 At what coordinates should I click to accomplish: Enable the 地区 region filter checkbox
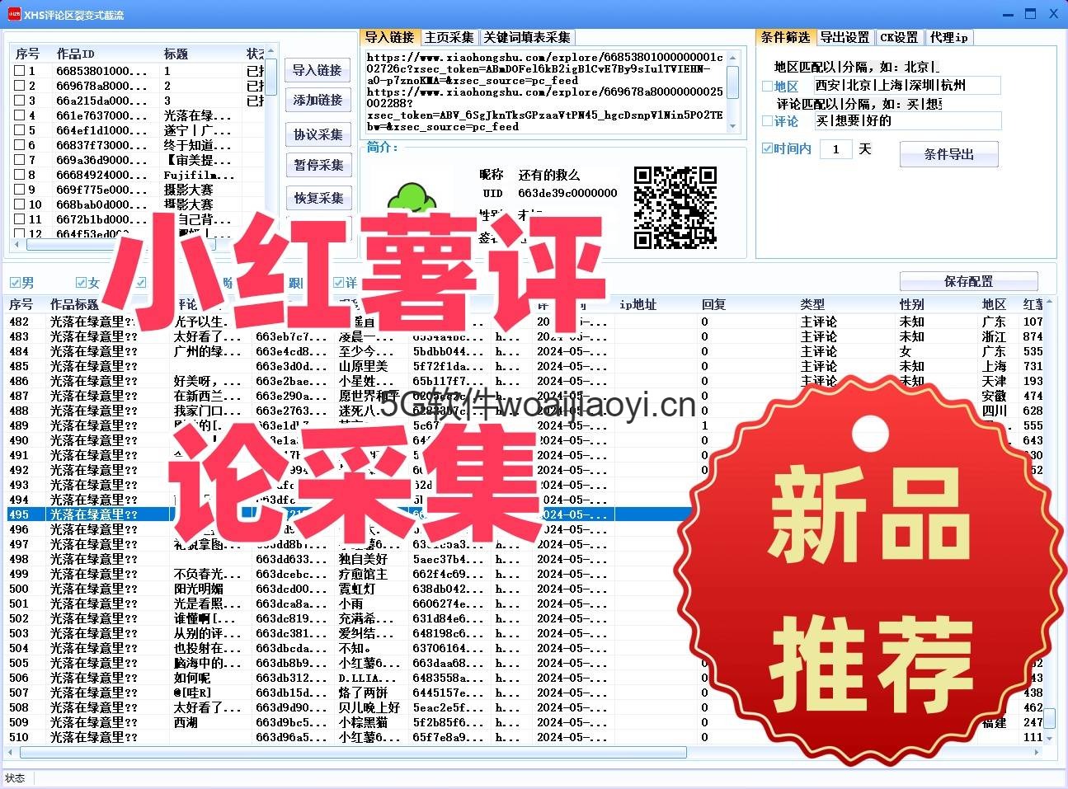[767, 86]
